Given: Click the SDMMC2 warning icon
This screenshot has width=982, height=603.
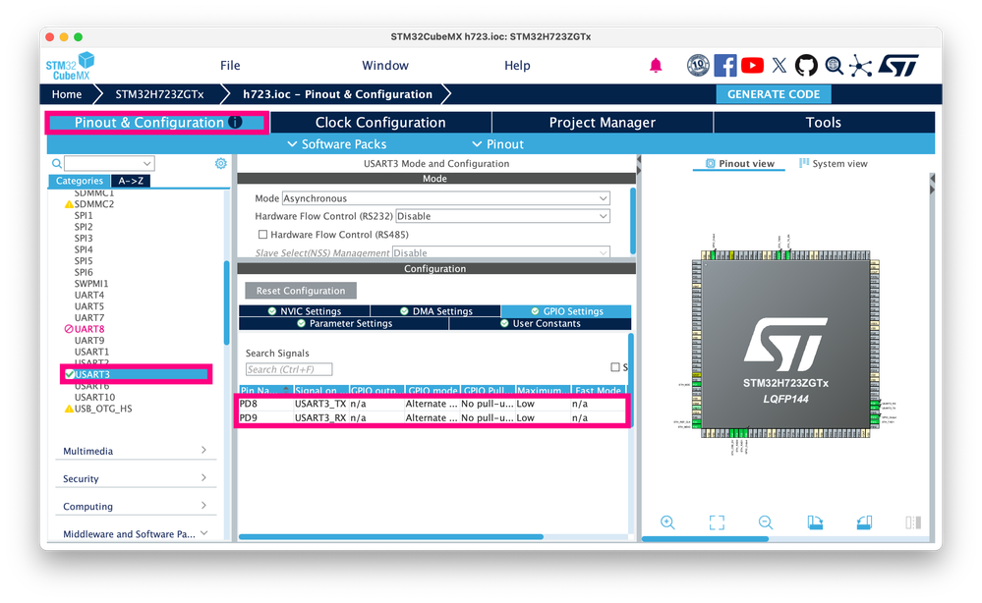Looking at the screenshot, I should tap(69, 204).
